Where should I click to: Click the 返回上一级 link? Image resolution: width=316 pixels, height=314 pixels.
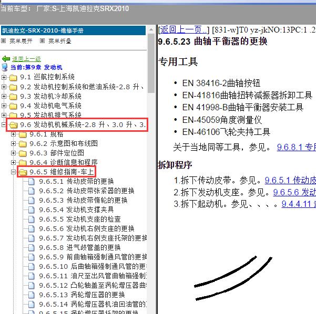(x=27, y=59)
